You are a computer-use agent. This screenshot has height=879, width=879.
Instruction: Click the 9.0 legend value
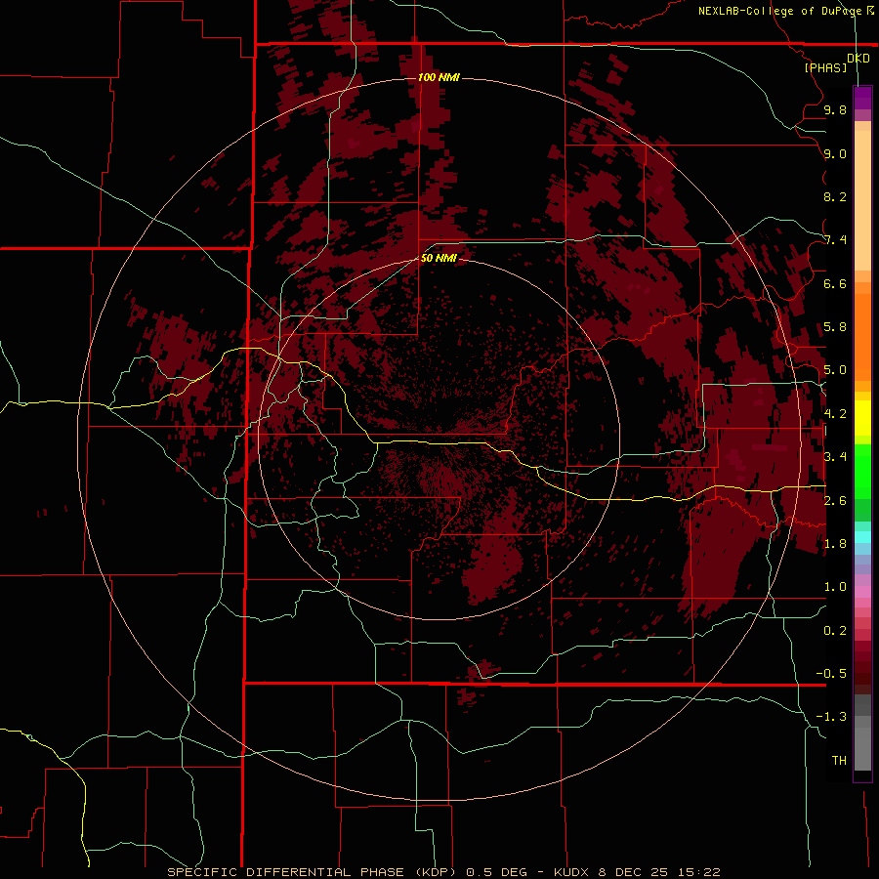pos(835,153)
